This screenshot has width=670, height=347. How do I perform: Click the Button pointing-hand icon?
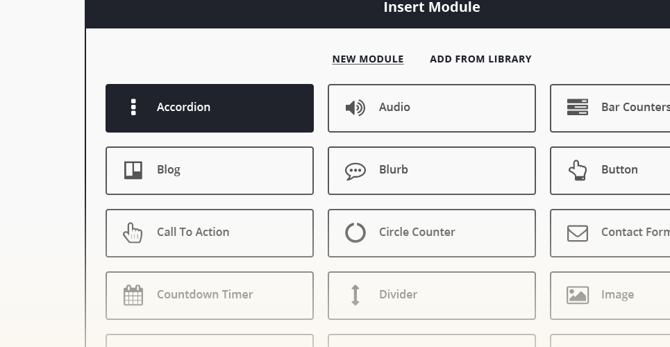(x=577, y=170)
